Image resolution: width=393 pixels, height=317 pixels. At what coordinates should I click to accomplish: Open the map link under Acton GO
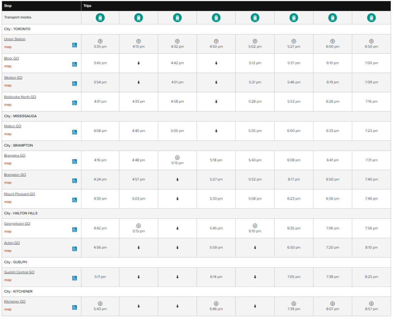click(8, 251)
